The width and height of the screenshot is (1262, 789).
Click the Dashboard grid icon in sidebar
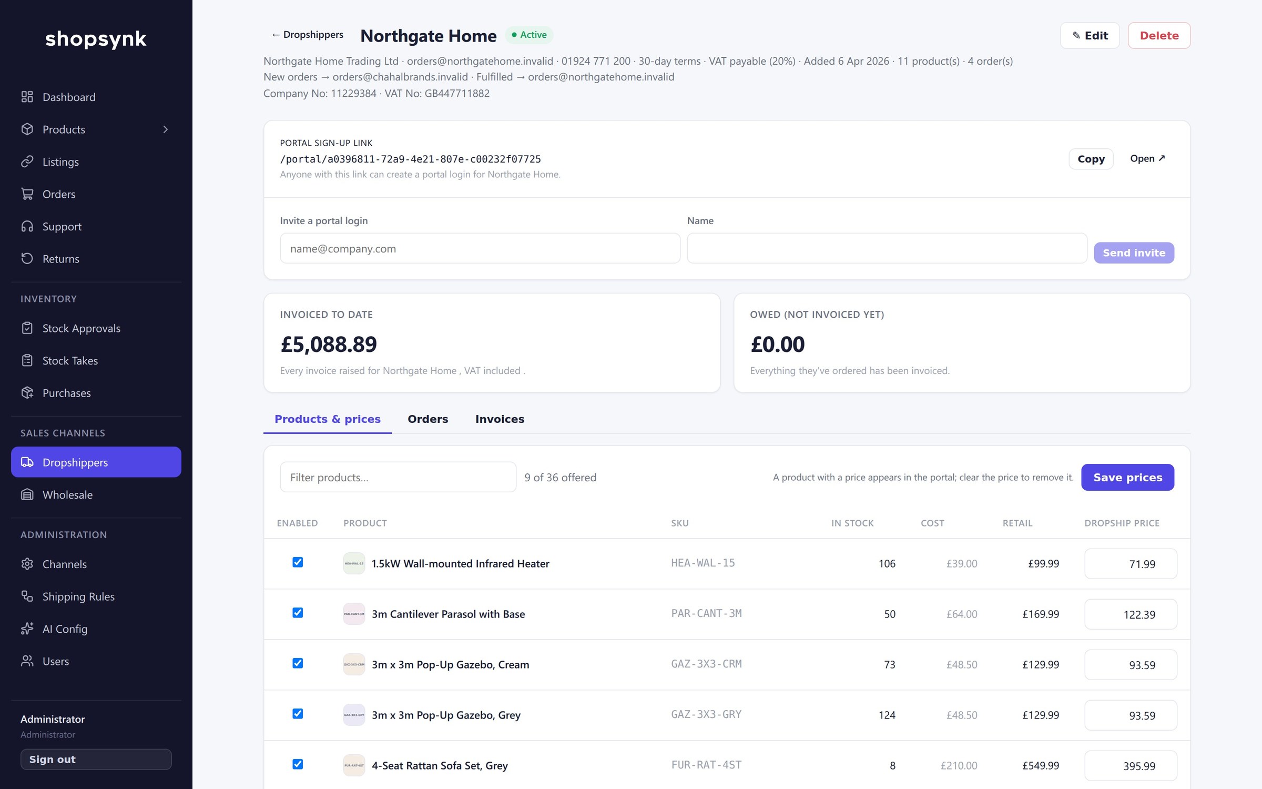tap(27, 97)
